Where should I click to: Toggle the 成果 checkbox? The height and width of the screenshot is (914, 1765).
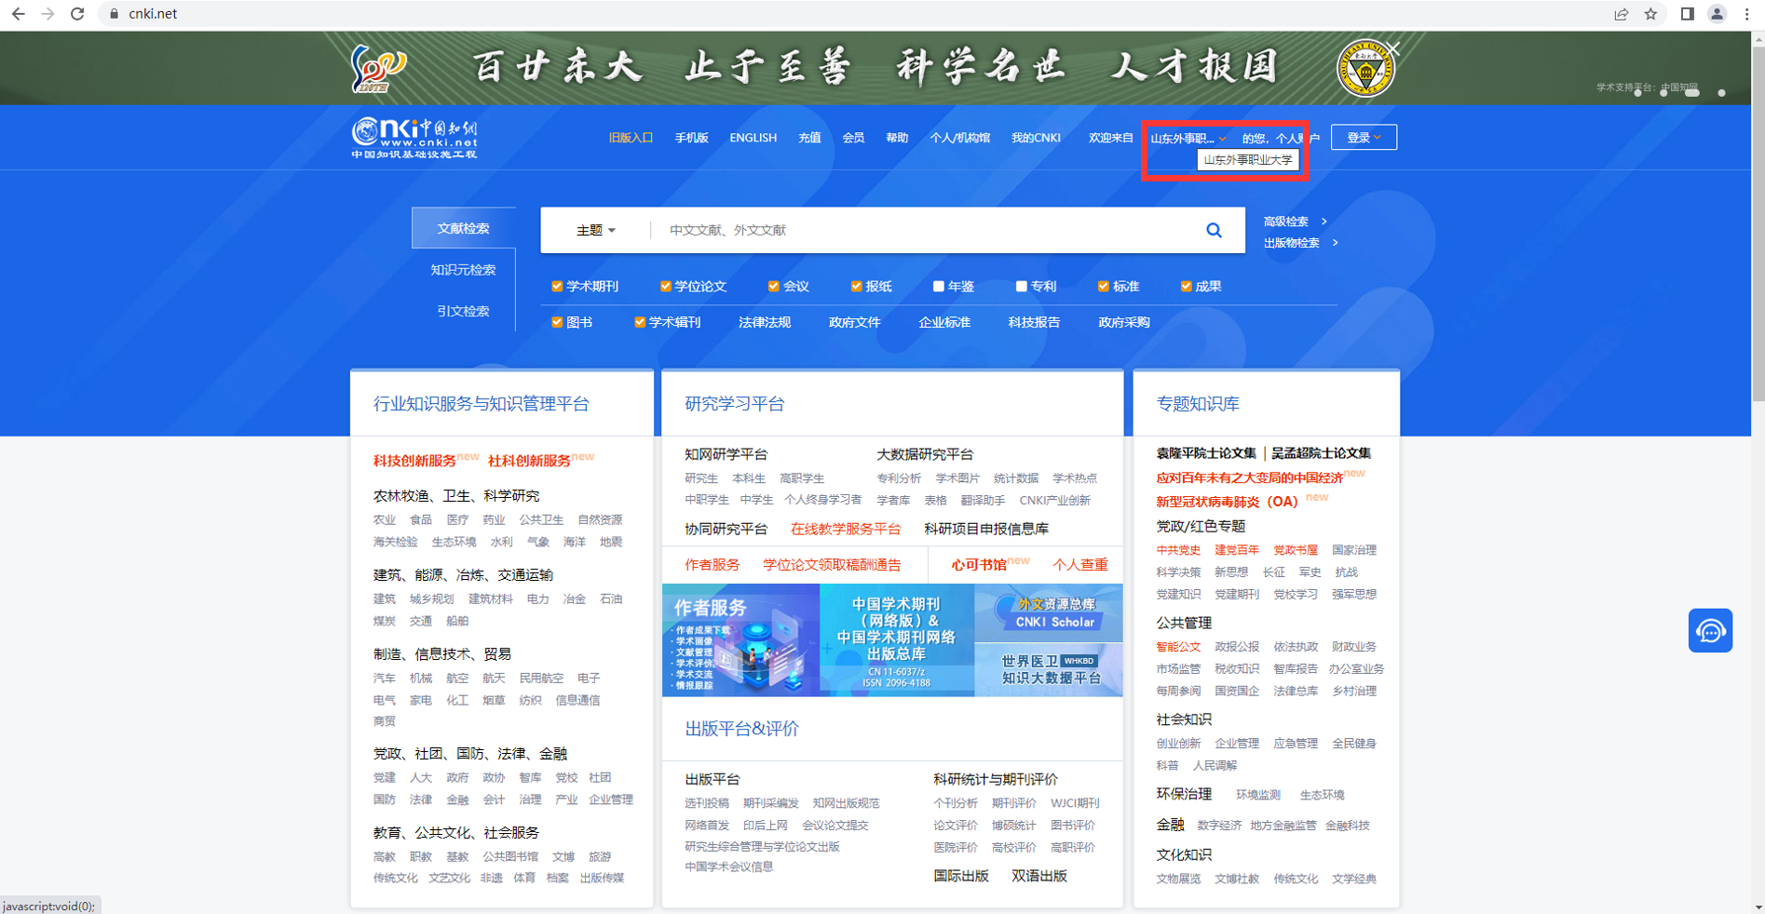click(1186, 287)
